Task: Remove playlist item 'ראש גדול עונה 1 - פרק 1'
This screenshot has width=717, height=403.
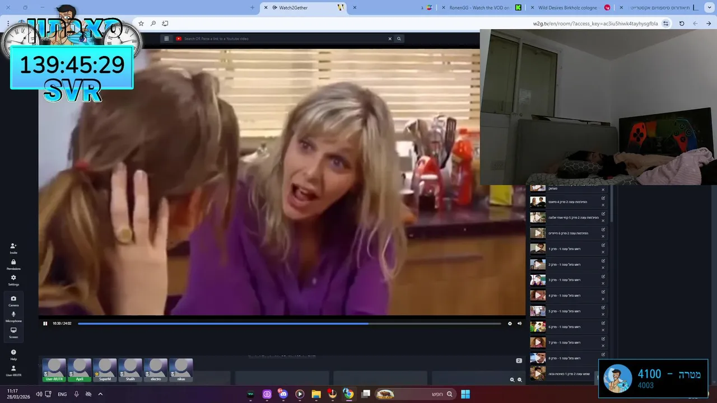Action: 603,252
